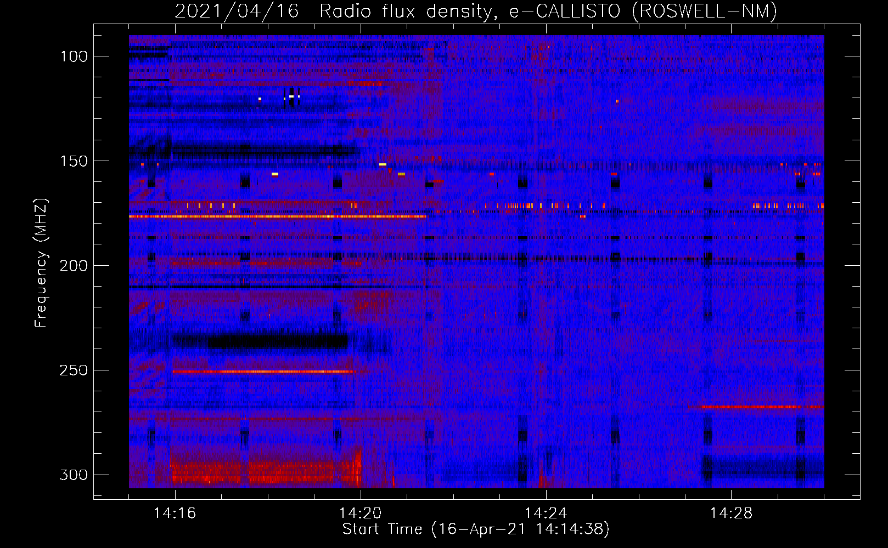Click the 14:28 time tick label
This screenshot has height=548, width=888.
tap(731, 513)
